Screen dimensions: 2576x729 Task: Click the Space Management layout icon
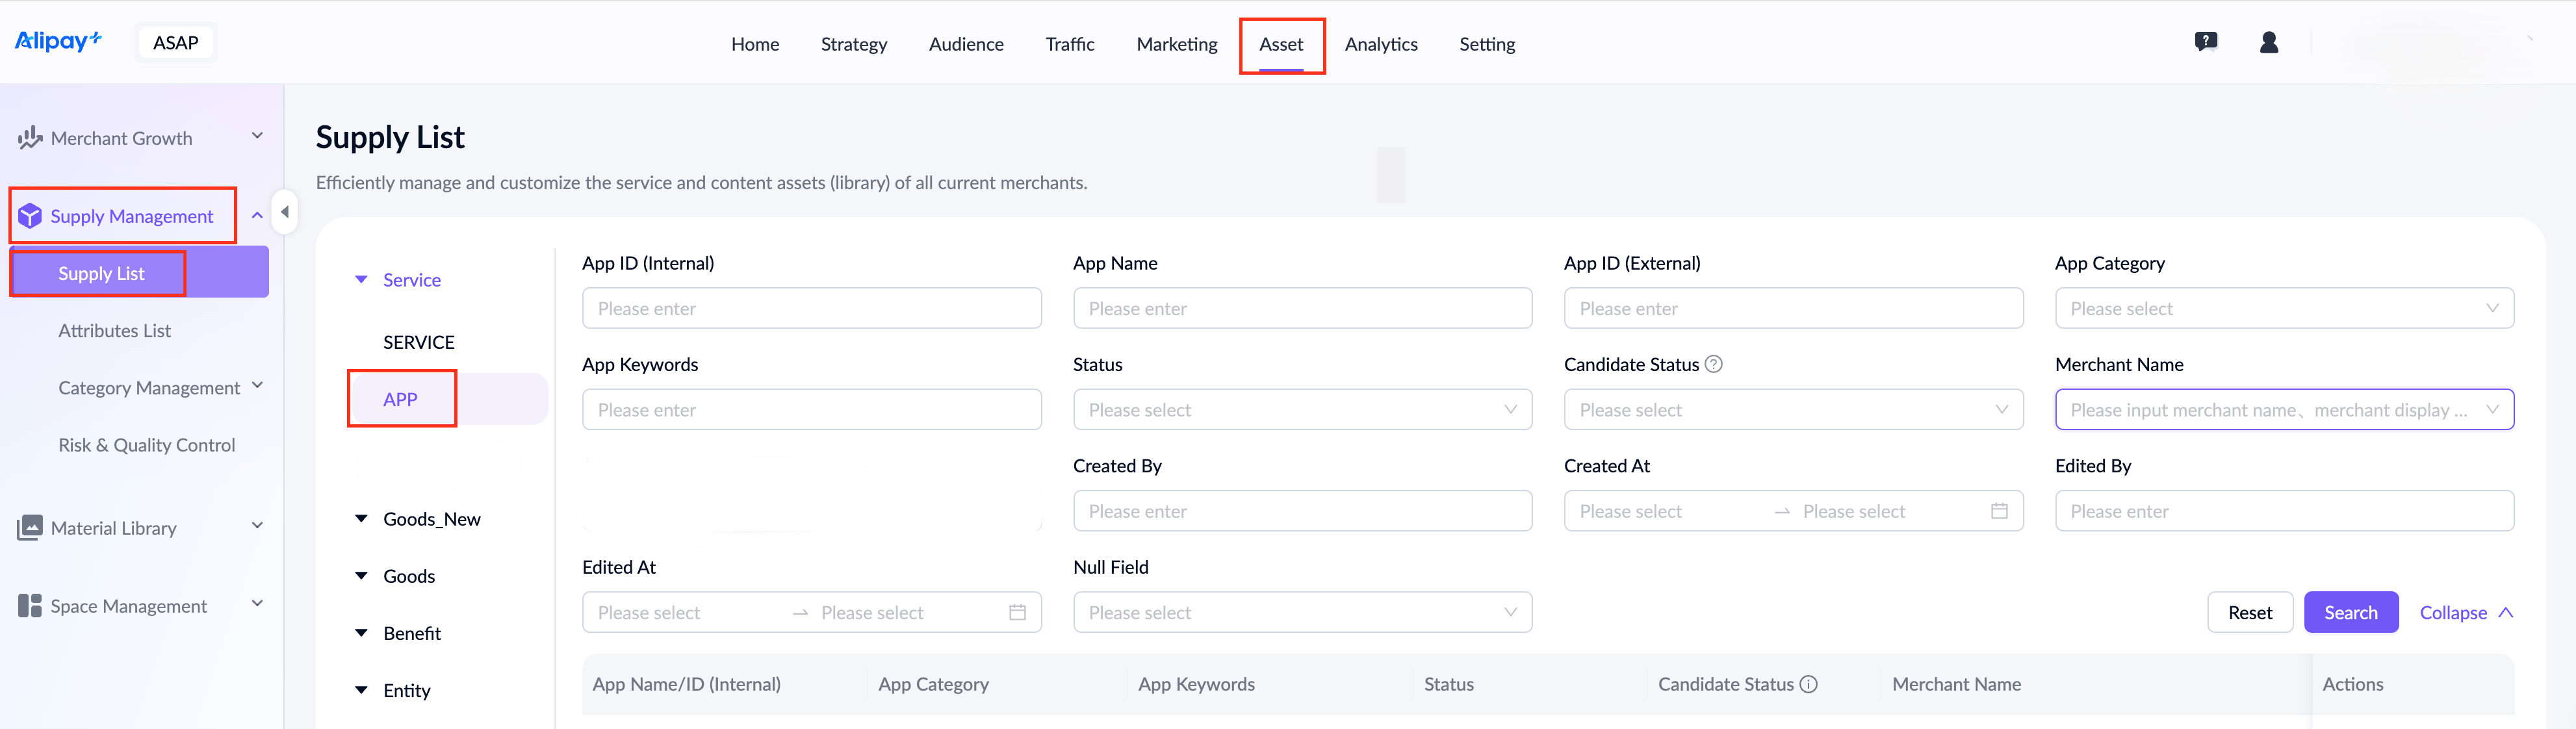[30, 605]
